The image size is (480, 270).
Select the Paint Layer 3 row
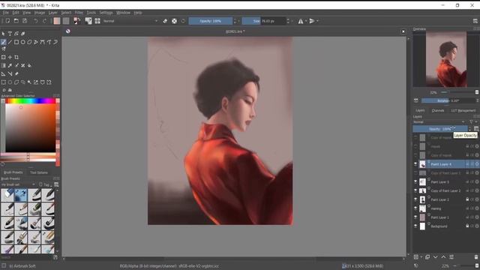click(445, 181)
